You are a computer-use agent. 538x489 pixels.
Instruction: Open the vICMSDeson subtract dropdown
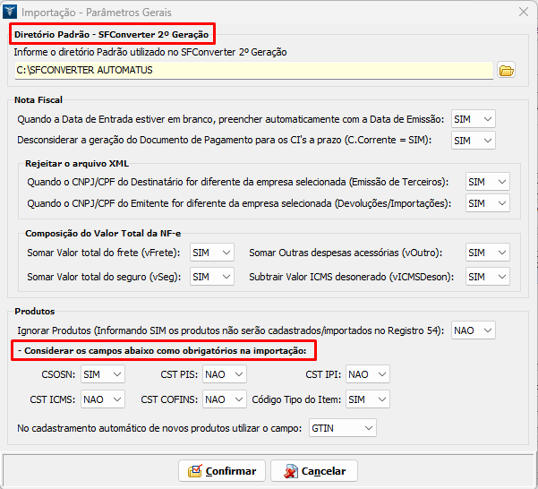(488, 277)
